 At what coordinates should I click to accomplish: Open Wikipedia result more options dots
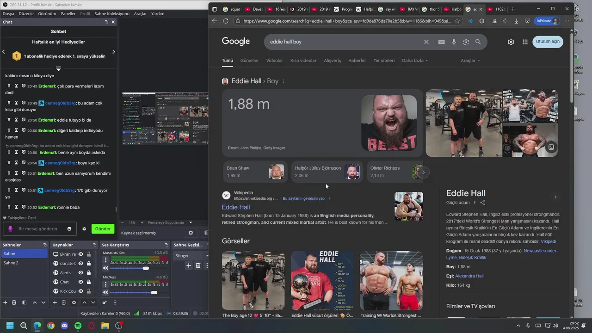point(330,198)
